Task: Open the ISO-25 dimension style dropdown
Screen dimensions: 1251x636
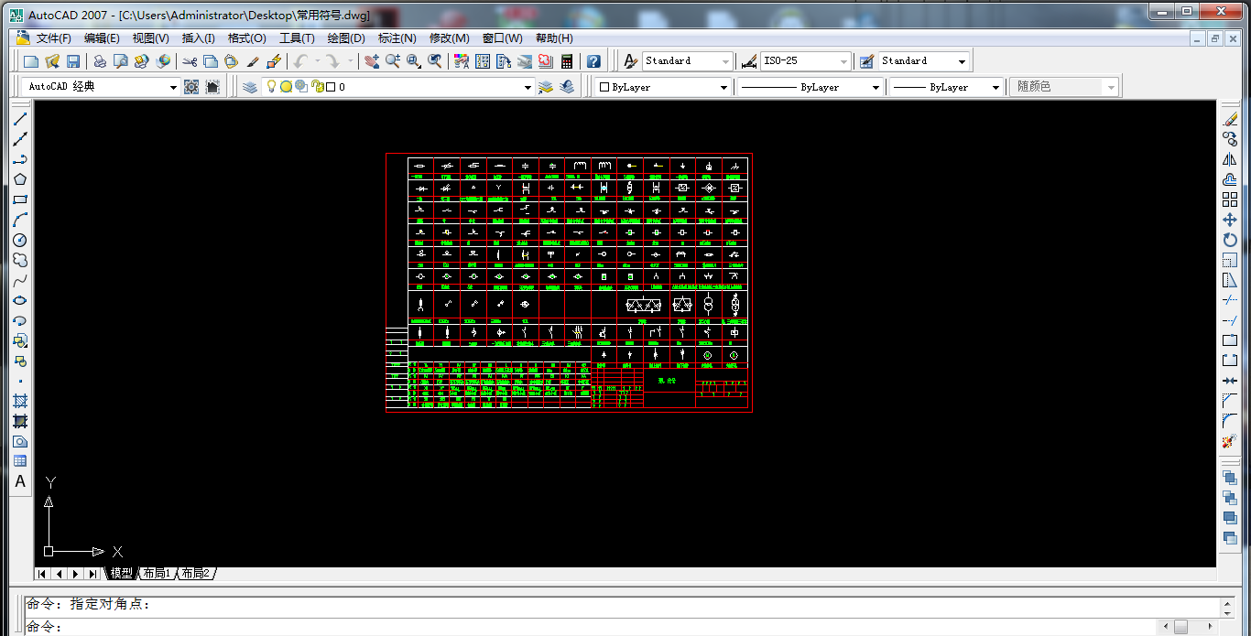Action: click(843, 61)
